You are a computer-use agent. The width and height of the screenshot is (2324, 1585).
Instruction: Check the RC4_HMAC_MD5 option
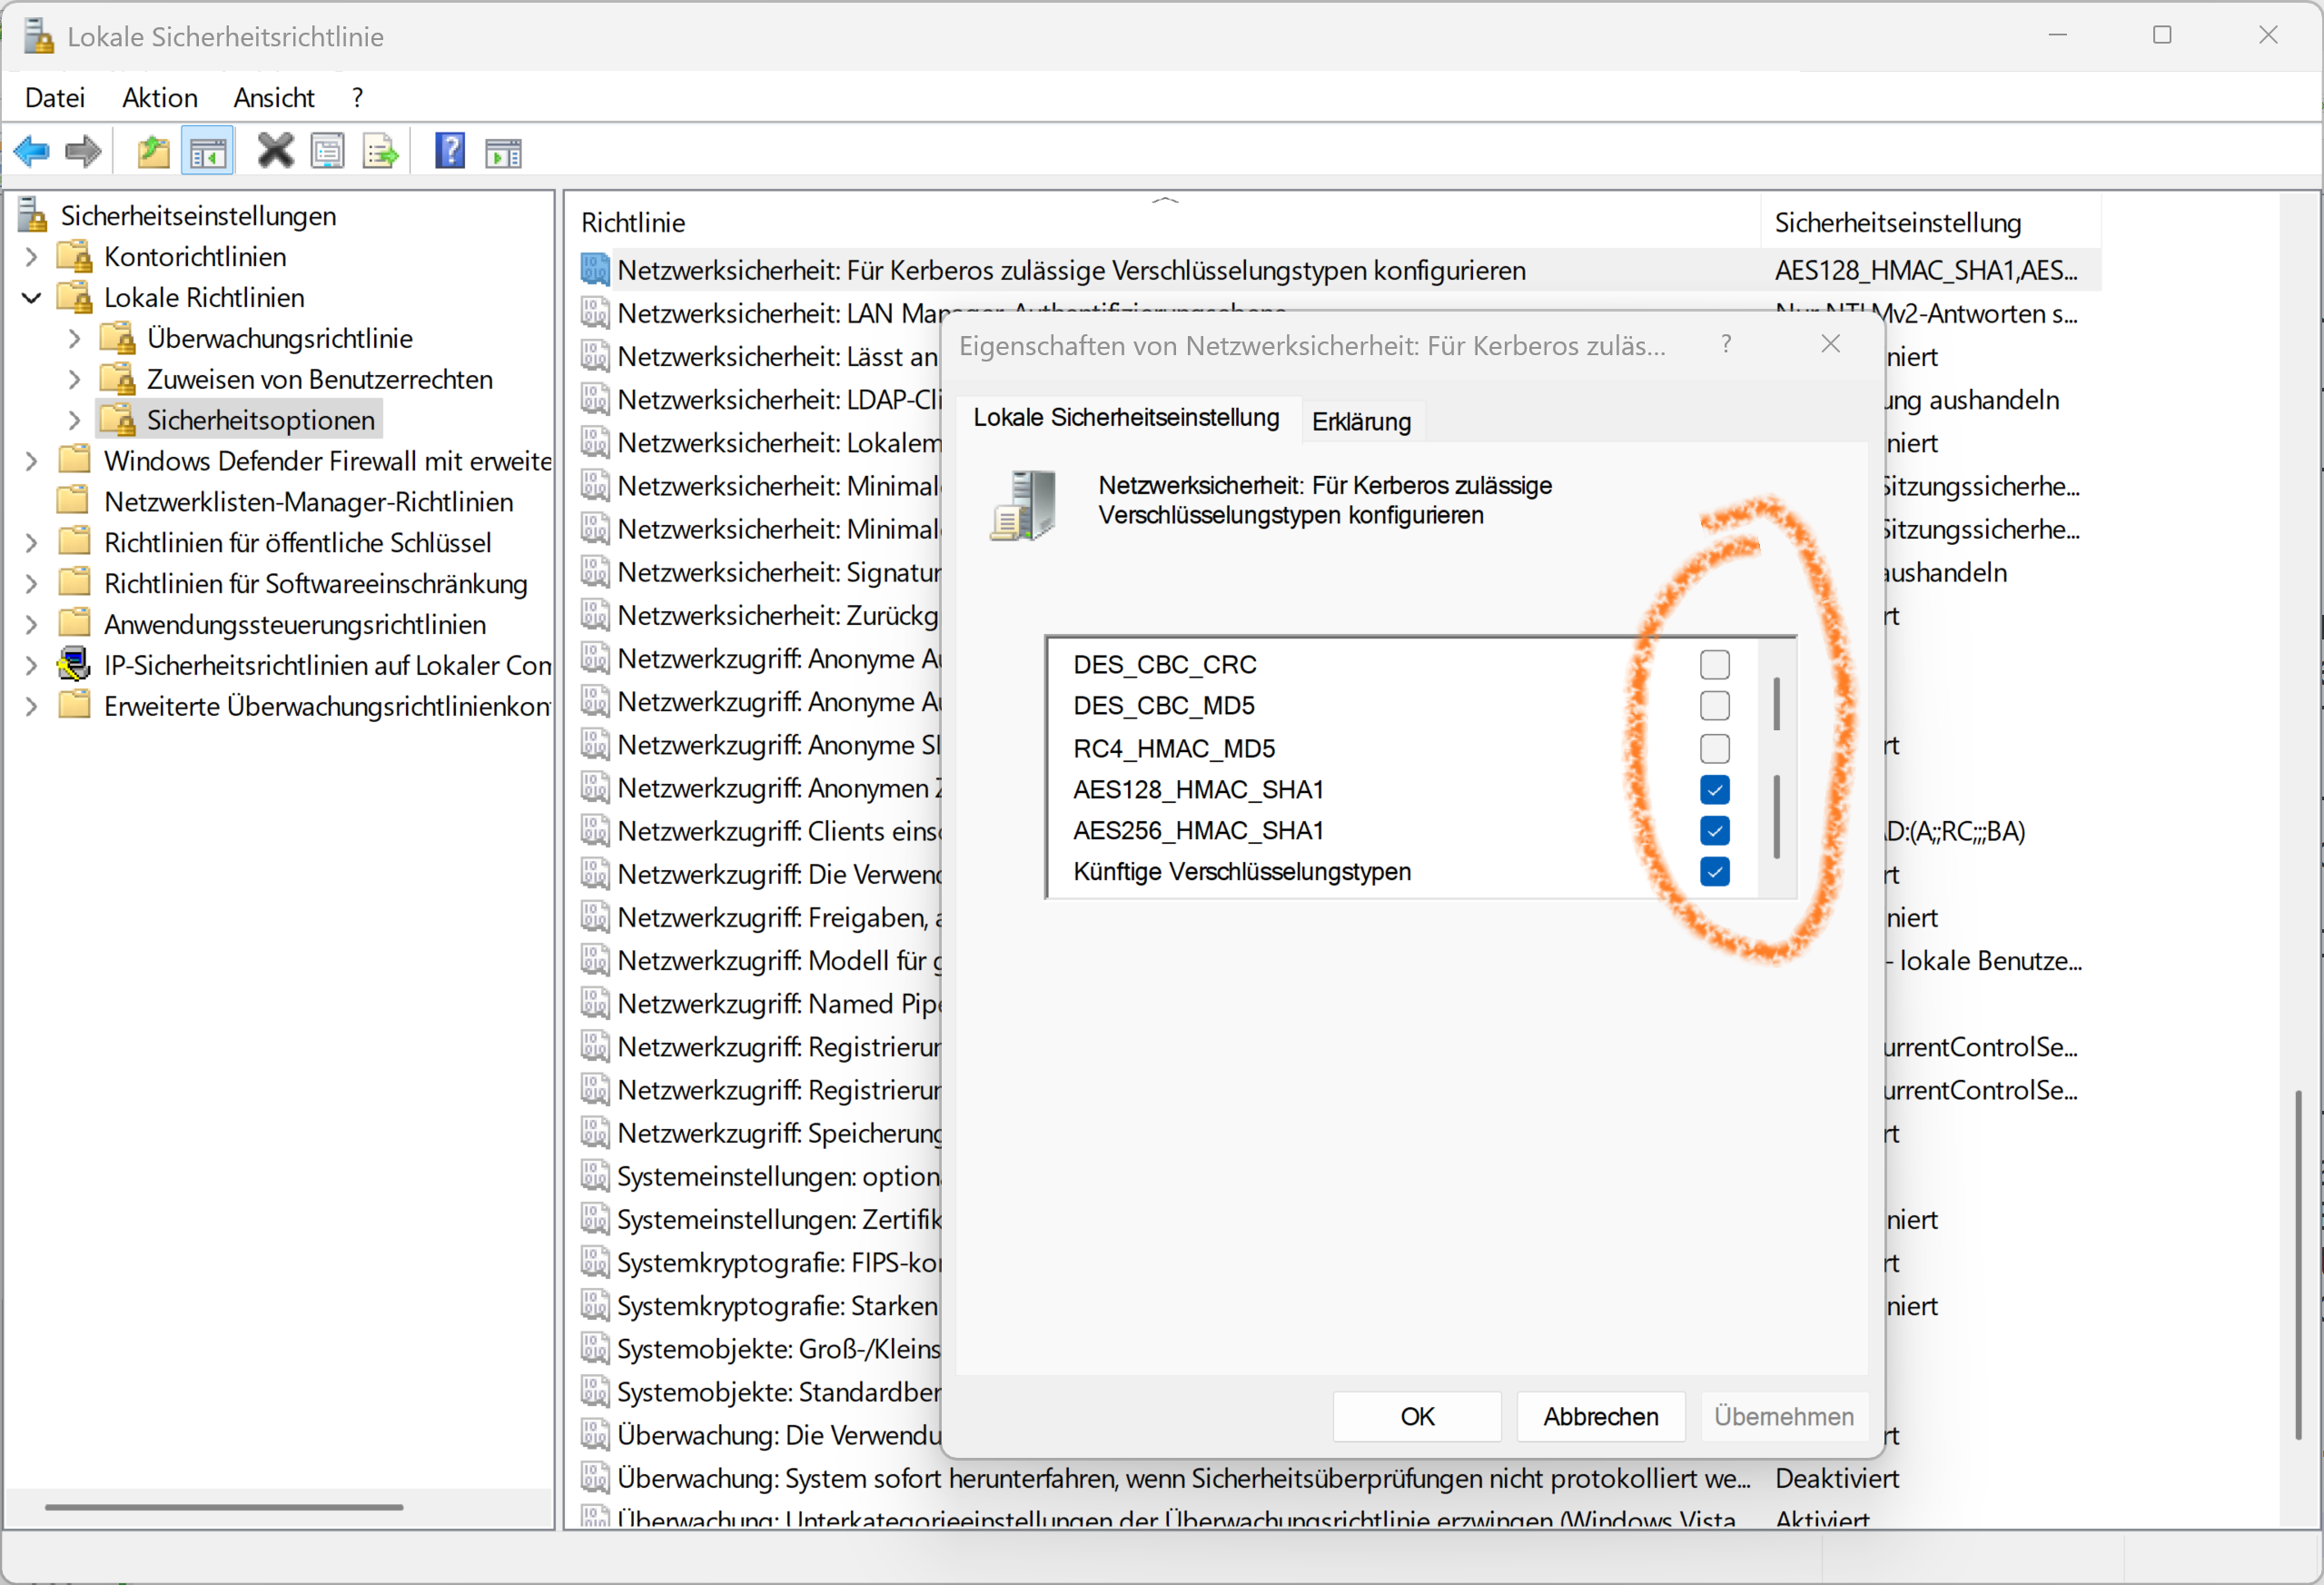point(1714,748)
